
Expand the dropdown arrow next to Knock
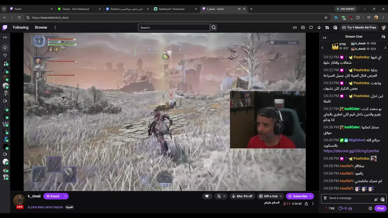pos(65,196)
